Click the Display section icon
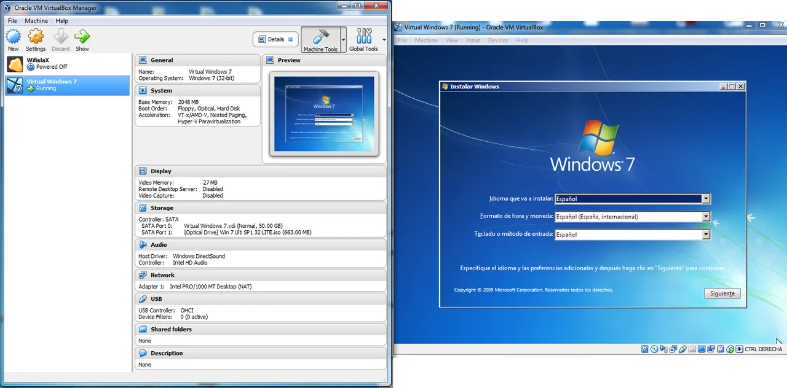Viewport: 787px width, 388px height. 143,171
